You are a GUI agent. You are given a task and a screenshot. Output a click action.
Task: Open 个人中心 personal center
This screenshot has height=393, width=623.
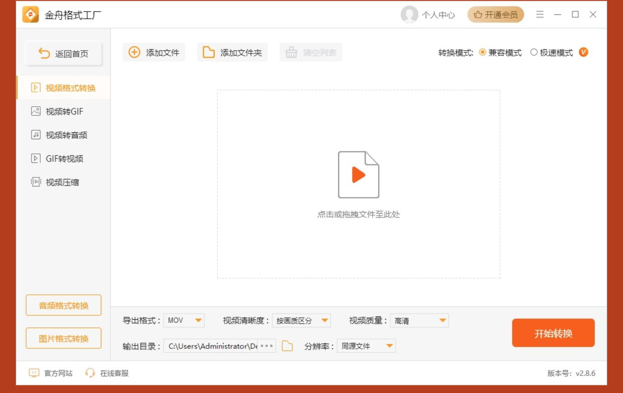(438, 15)
